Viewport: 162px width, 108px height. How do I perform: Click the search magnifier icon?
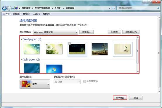coord(158,8)
